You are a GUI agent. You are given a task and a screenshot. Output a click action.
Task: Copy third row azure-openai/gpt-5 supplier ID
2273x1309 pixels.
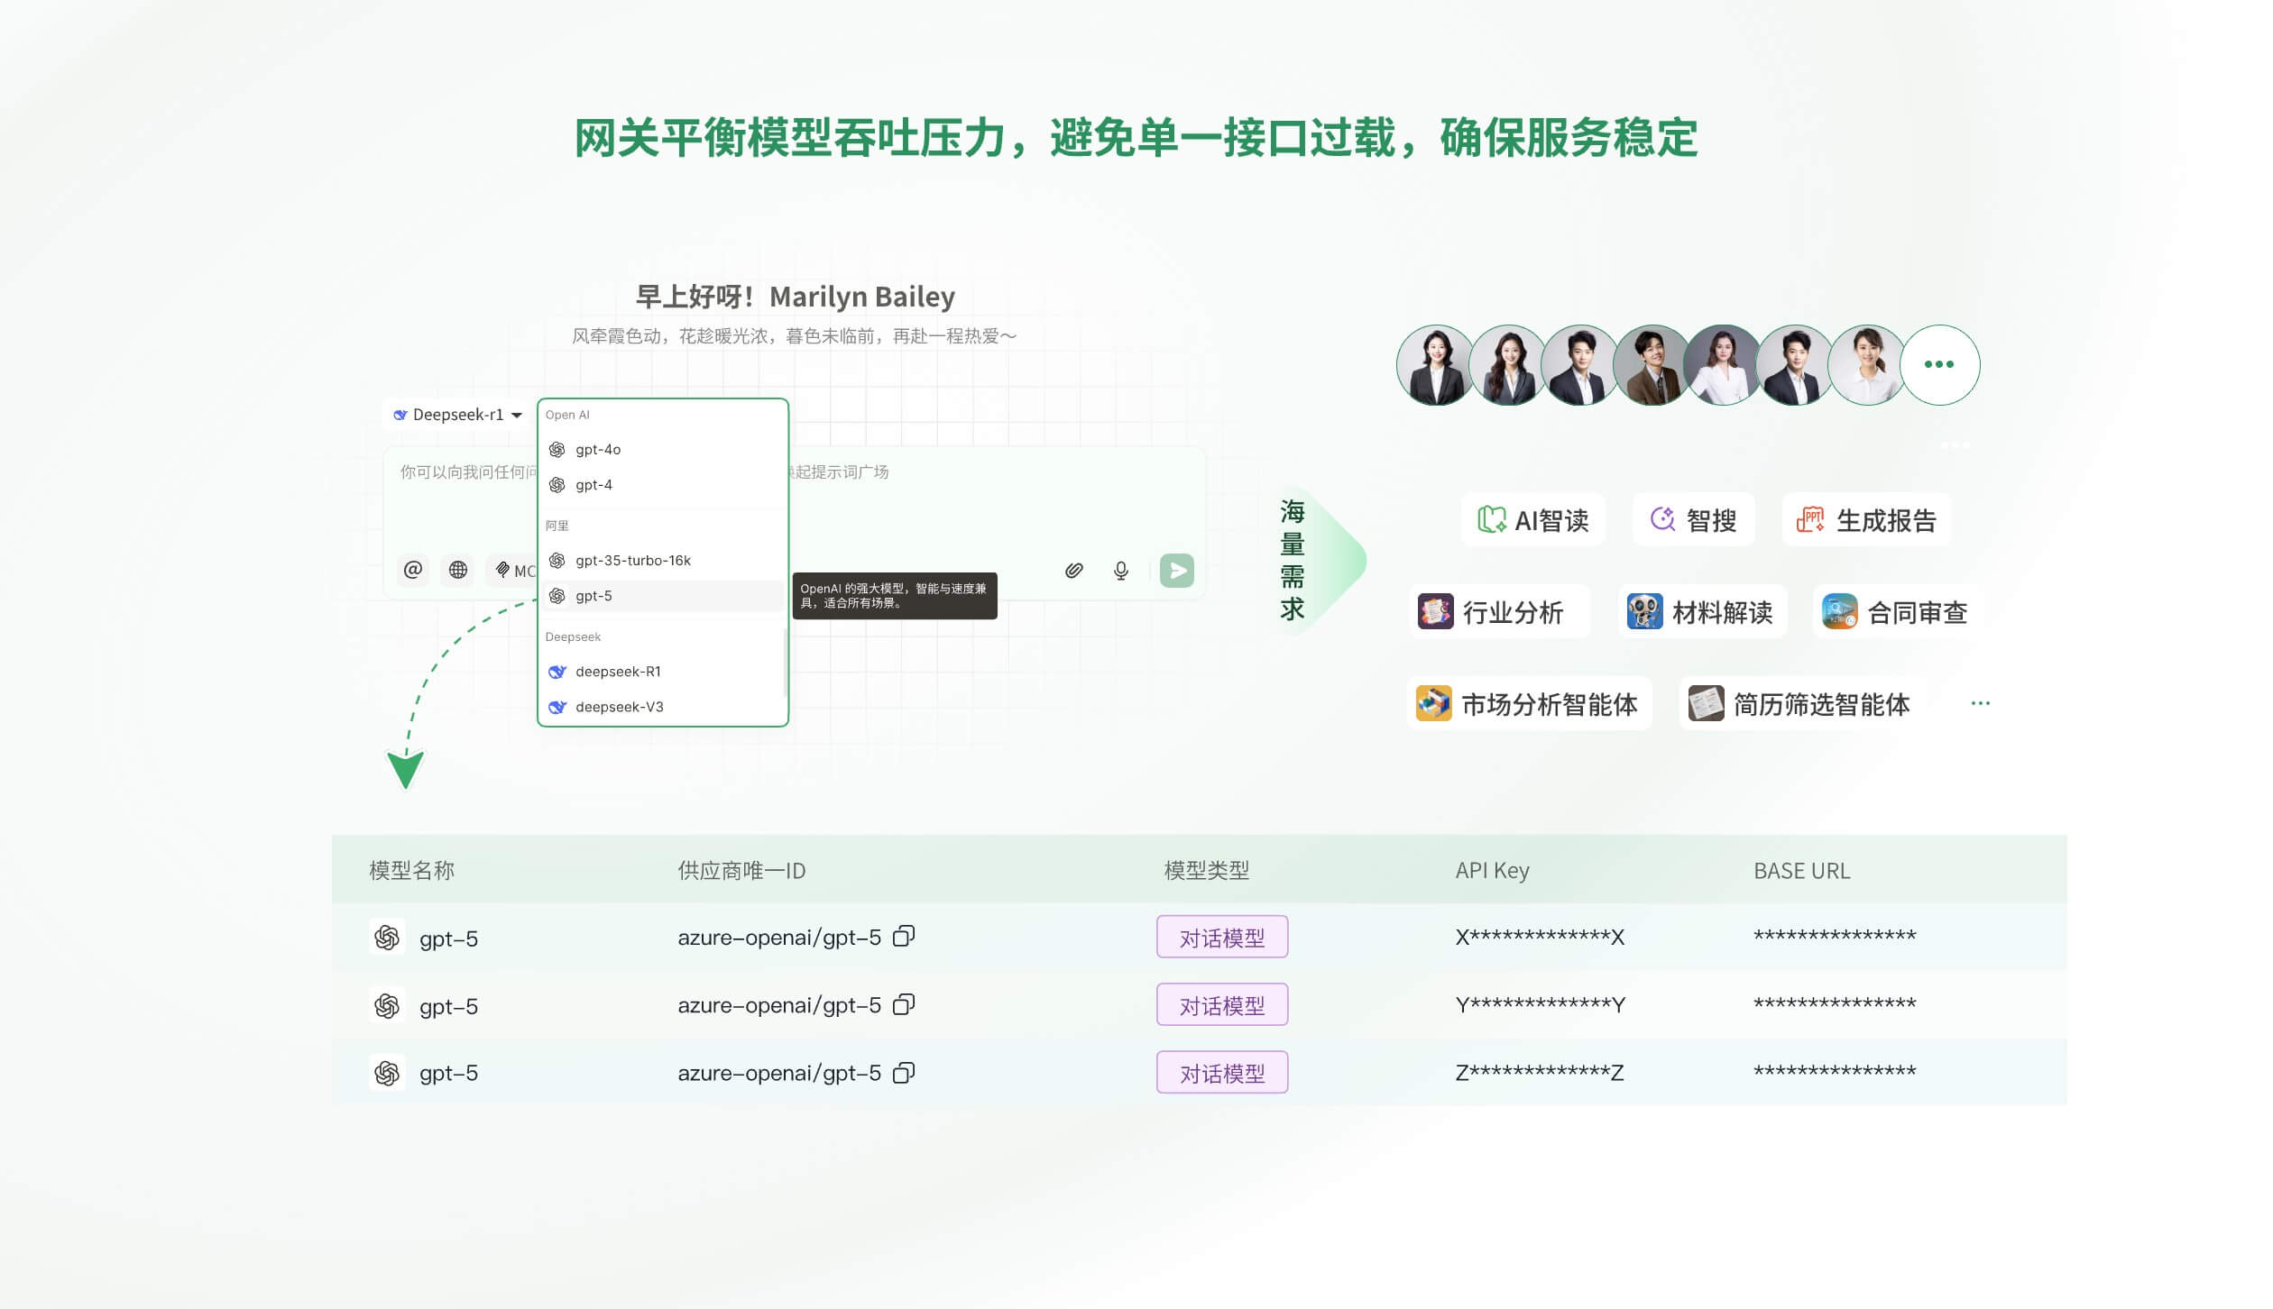pos(904,1073)
